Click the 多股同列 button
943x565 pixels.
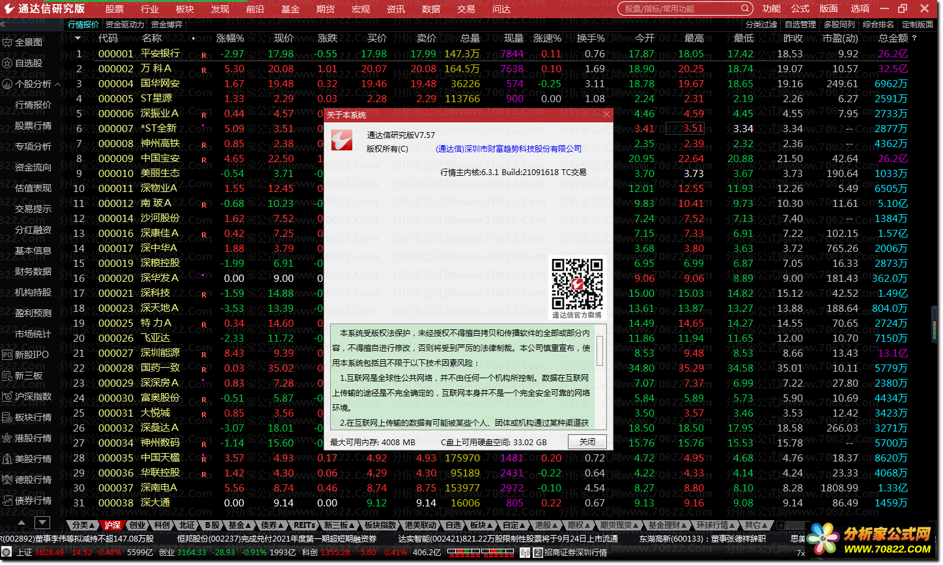(x=839, y=25)
